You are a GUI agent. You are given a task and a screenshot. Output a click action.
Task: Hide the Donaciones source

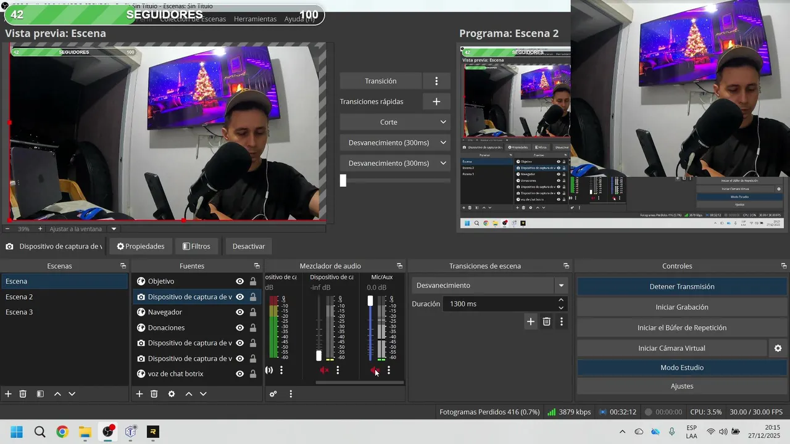(x=239, y=327)
